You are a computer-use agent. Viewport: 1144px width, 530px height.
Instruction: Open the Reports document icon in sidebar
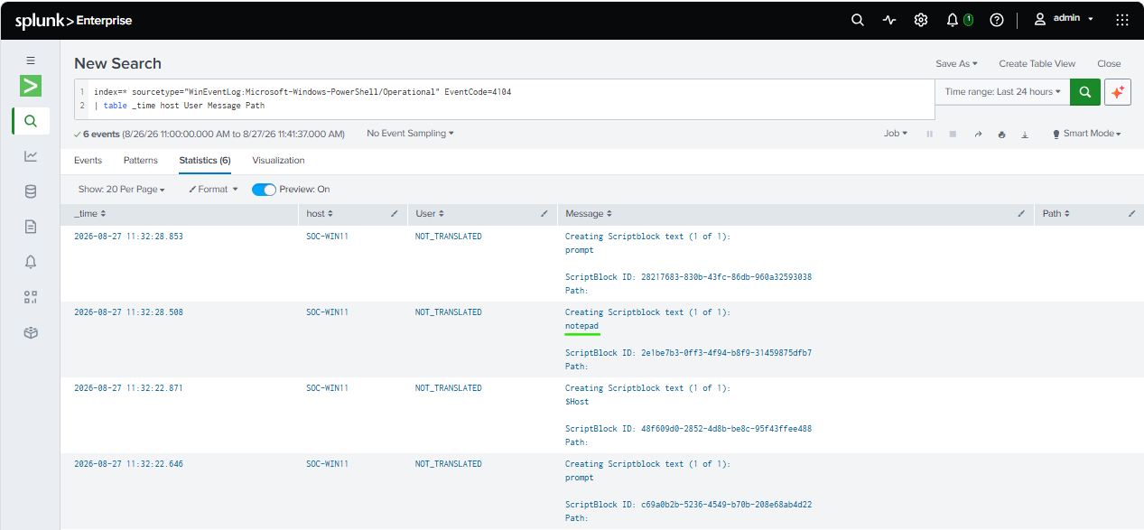(31, 227)
